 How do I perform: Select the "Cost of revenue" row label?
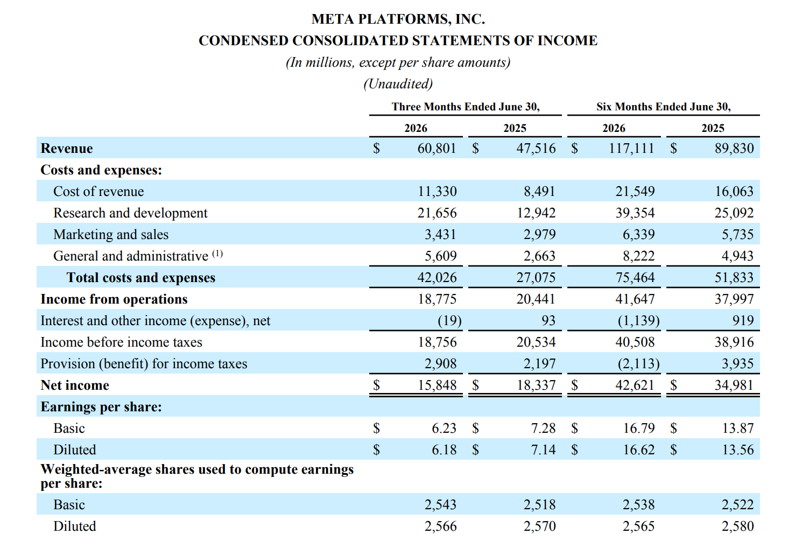(x=99, y=192)
